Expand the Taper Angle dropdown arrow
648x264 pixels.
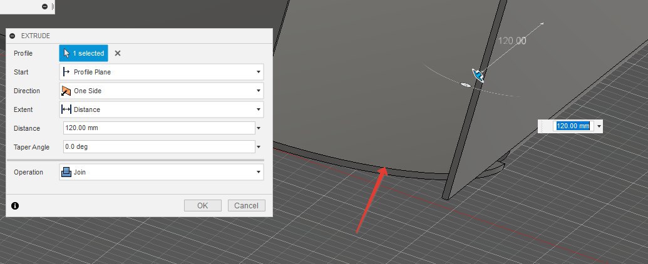(x=259, y=146)
